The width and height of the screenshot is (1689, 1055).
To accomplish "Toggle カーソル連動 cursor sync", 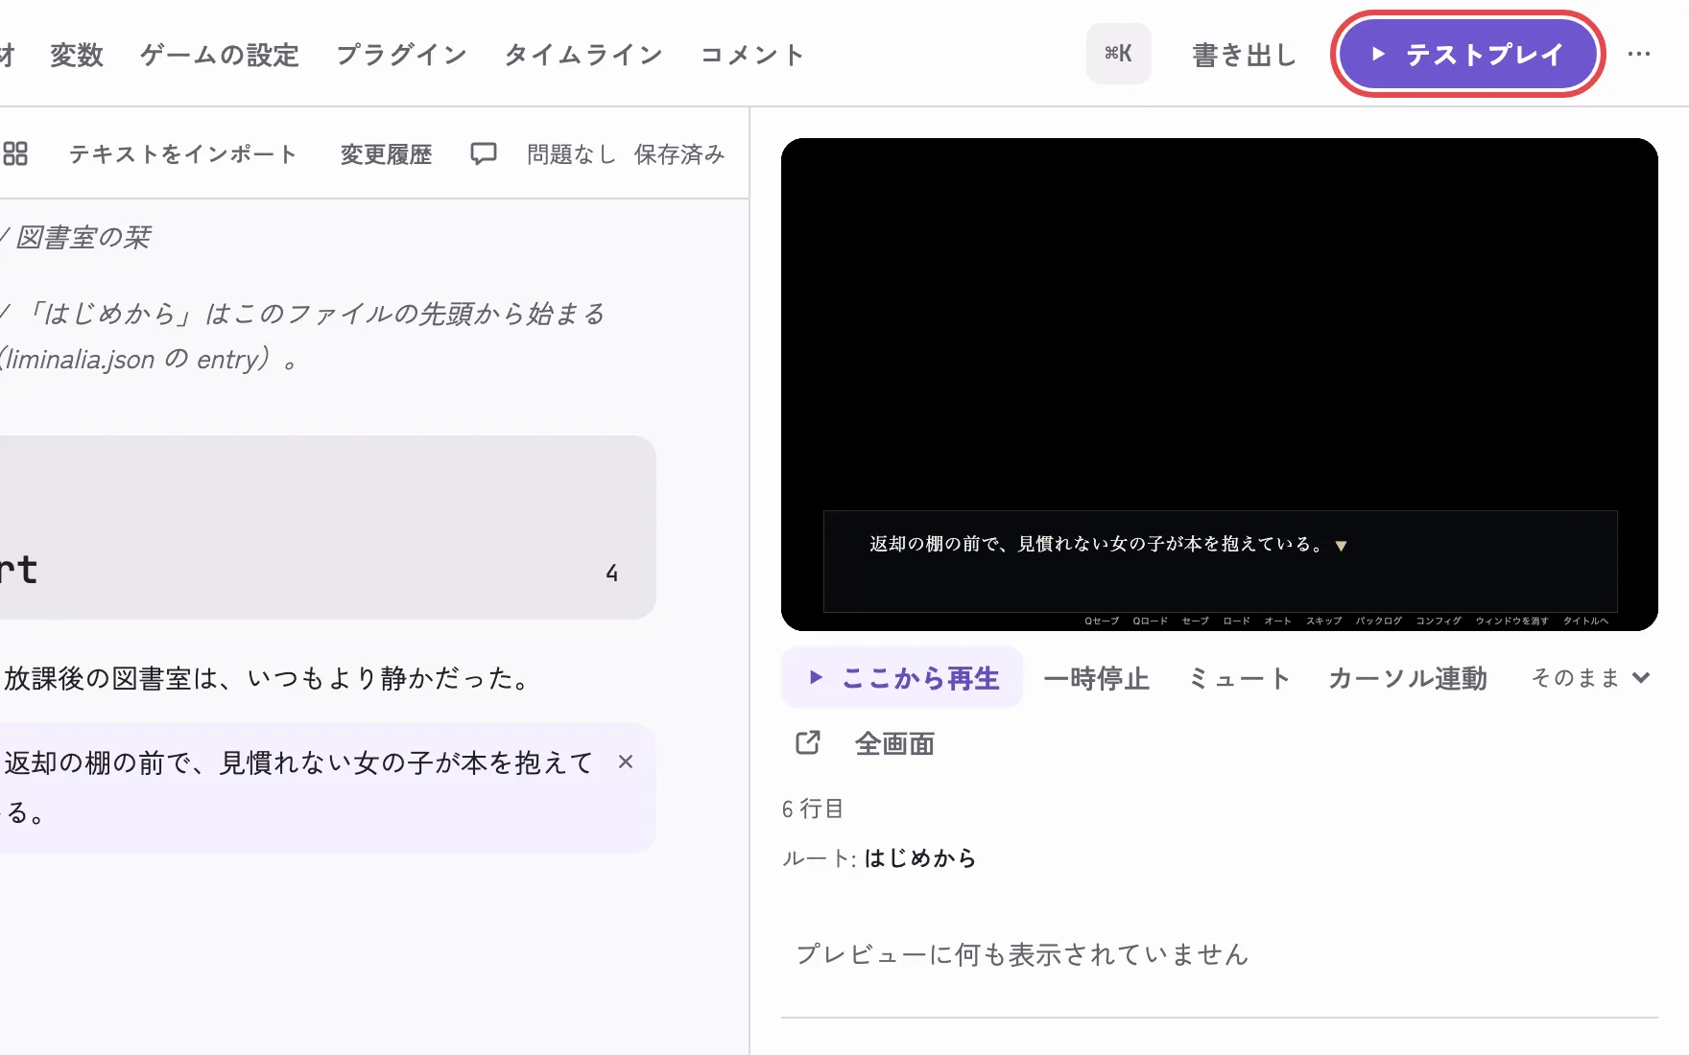I will point(1408,678).
